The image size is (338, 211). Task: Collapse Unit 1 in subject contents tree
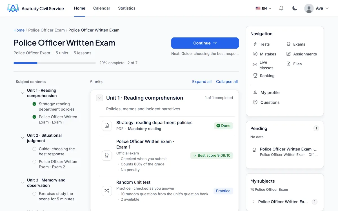pos(23,93)
